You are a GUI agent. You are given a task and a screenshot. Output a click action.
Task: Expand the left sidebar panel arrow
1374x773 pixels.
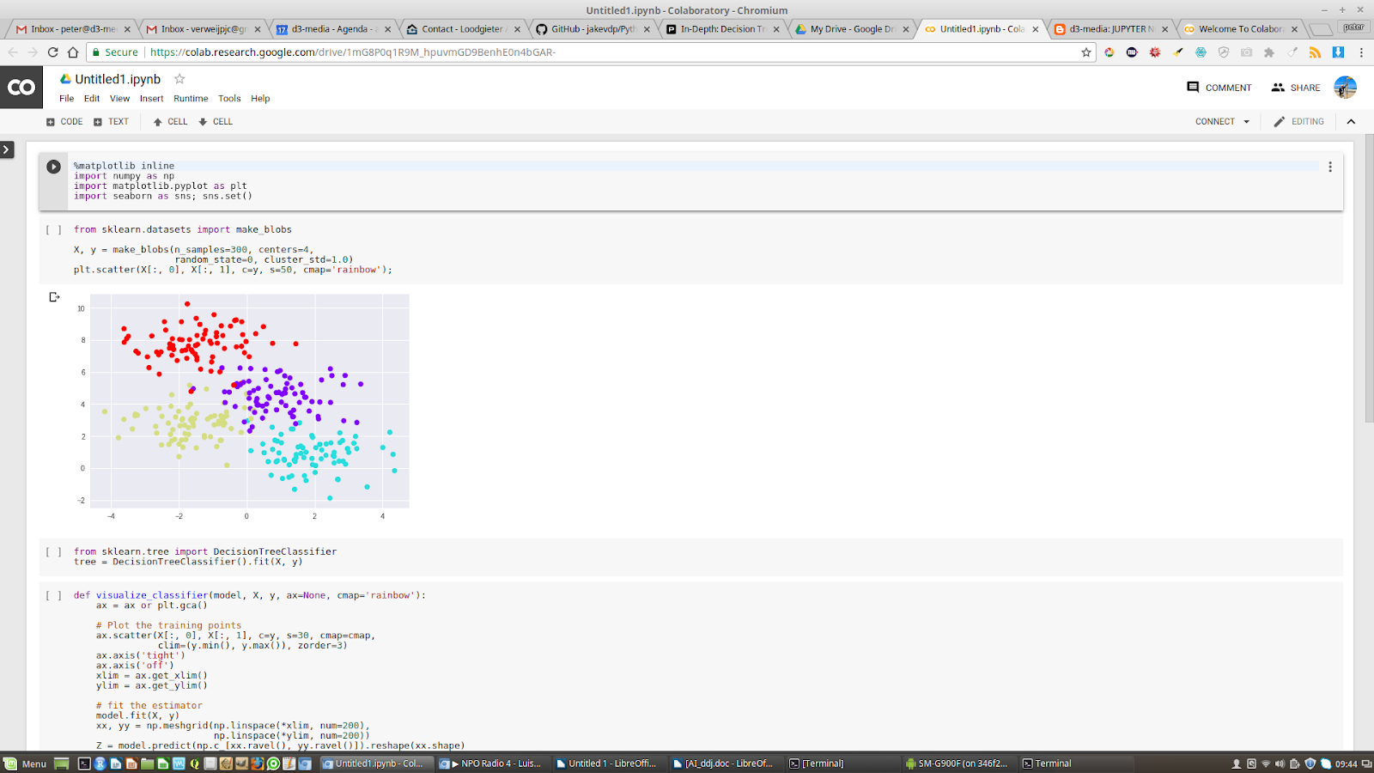click(7, 149)
